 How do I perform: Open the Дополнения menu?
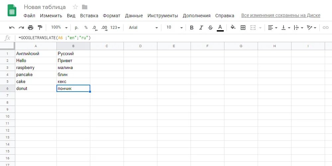point(197,16)
